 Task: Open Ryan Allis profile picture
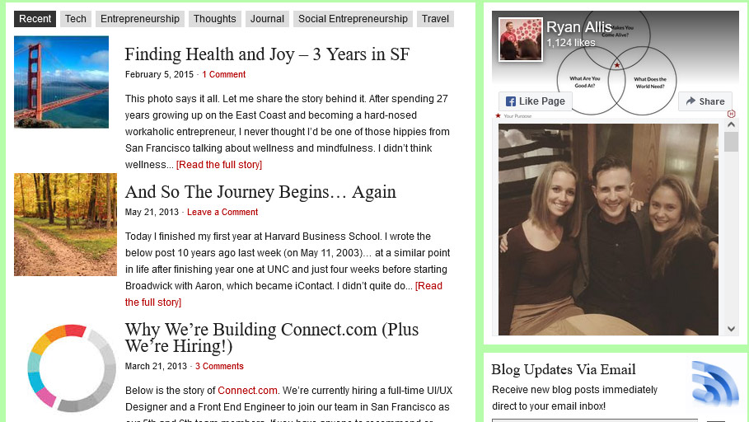point(521,40)
